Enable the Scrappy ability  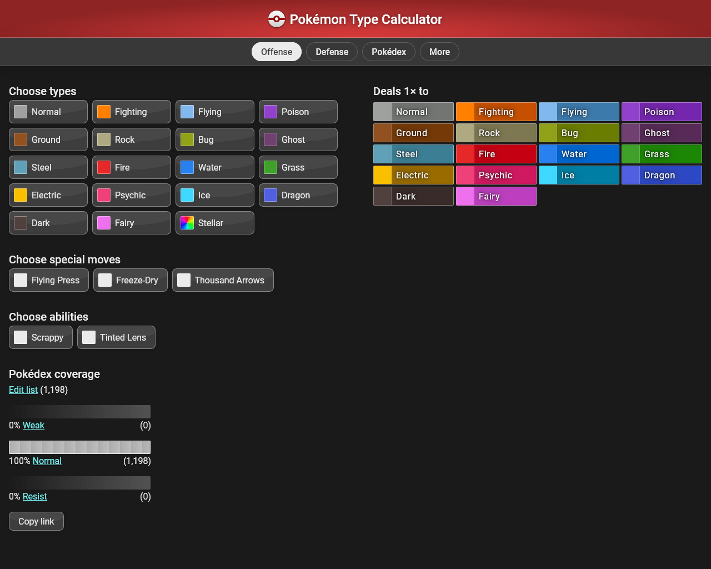(41, 337)
